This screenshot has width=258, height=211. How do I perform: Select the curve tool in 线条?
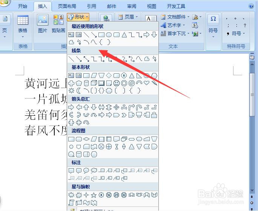(x=139, y=59)
